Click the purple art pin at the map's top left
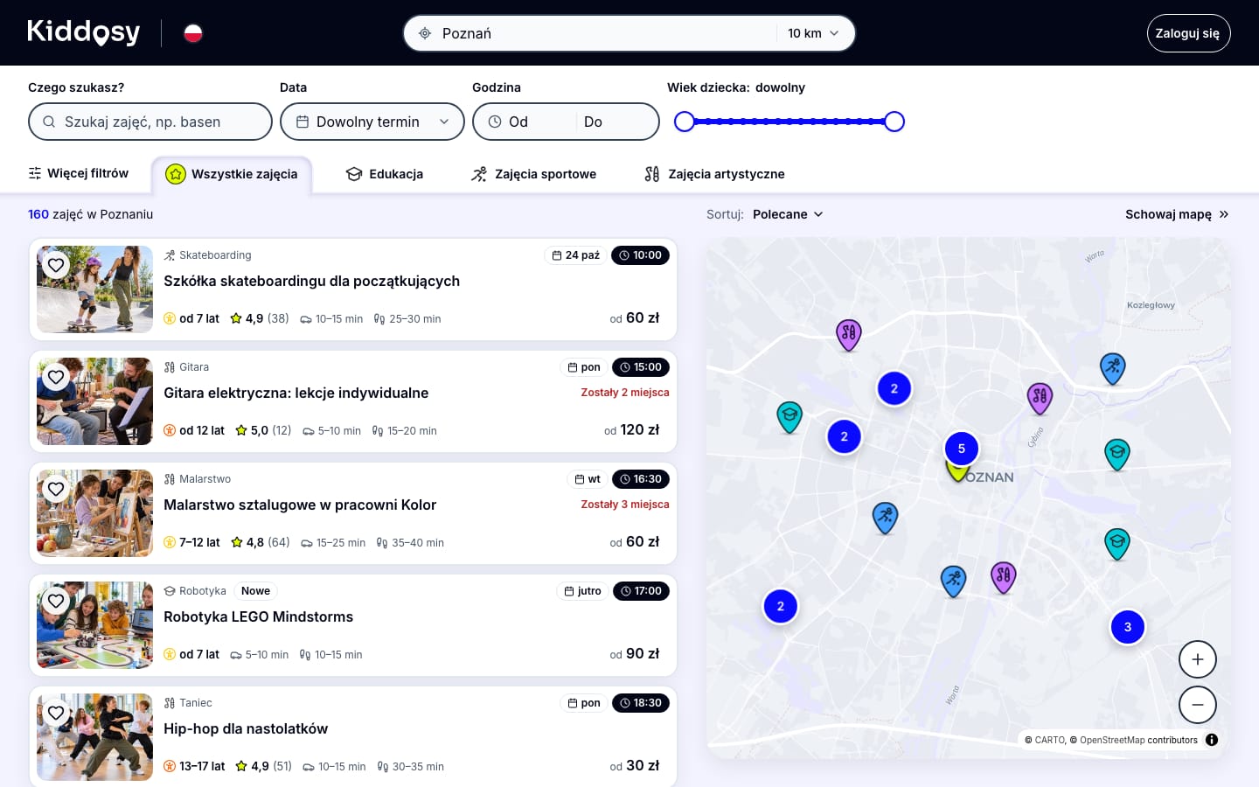Image resolution: width=1259 pixels, height=787 pixels. 848,334
